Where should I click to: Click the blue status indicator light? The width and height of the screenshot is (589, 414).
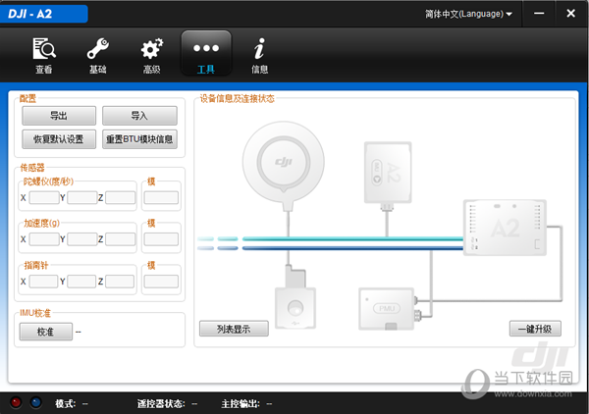tap(35, 402)
